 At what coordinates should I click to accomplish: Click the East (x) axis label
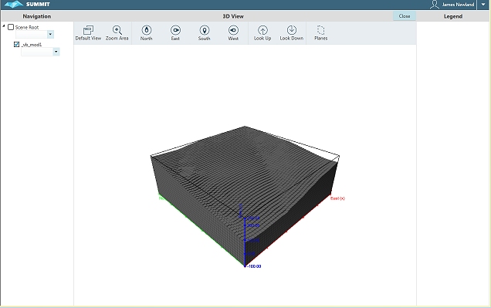(337, 198)
